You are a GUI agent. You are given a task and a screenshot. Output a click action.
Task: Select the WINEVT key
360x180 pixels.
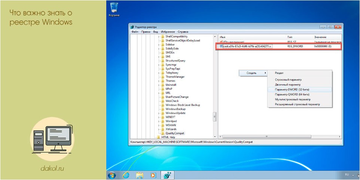click(x=170, y=117)
